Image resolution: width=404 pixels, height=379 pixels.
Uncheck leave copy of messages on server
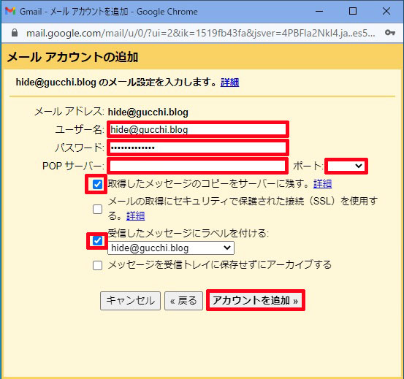point(97,184)
